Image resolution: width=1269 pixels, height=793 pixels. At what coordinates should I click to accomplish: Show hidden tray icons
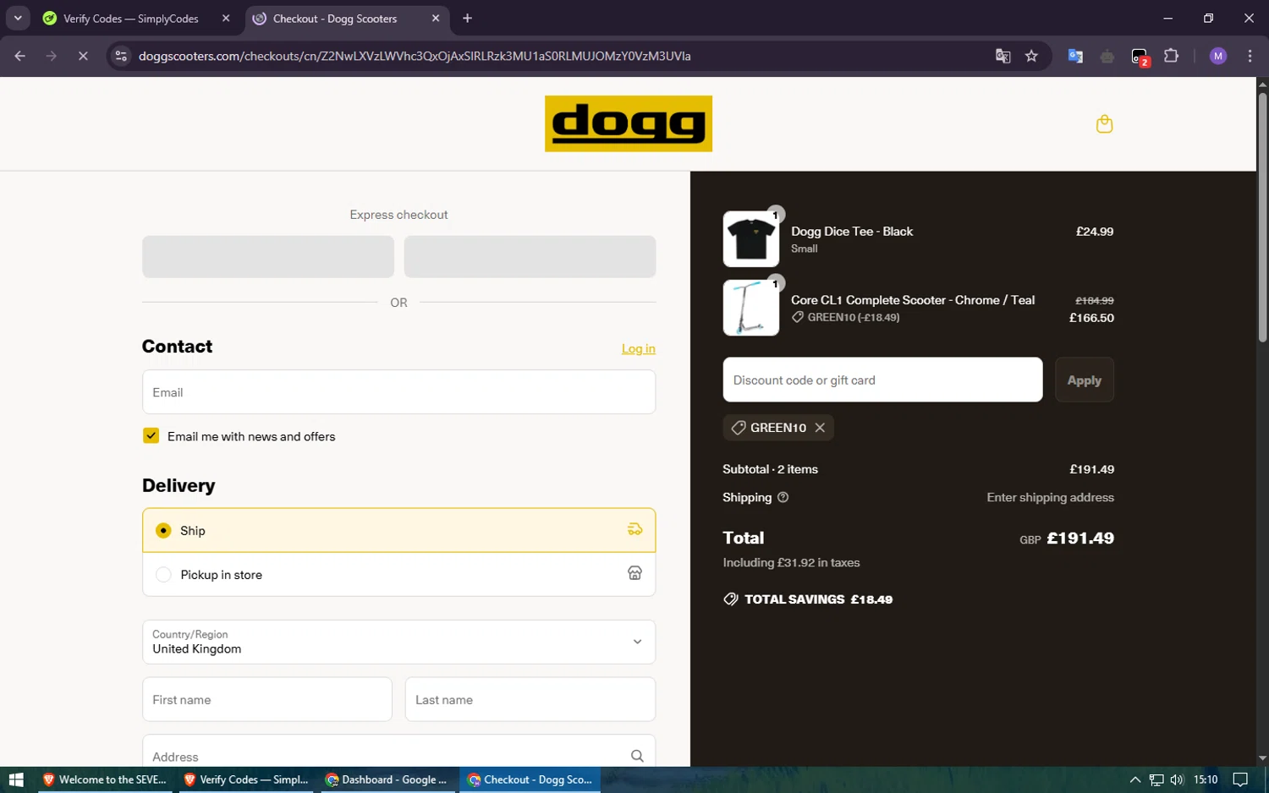(1135, 779)
